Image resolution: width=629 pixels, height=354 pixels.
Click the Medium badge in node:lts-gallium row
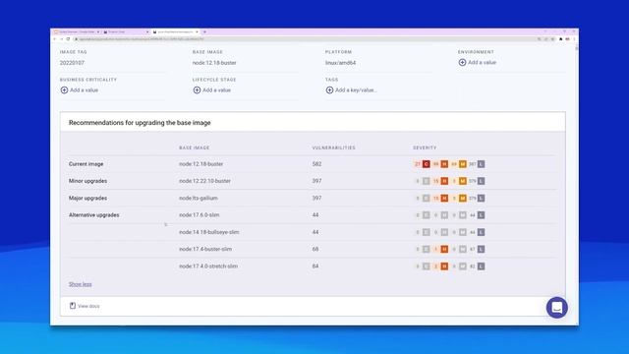coord(463,199)
